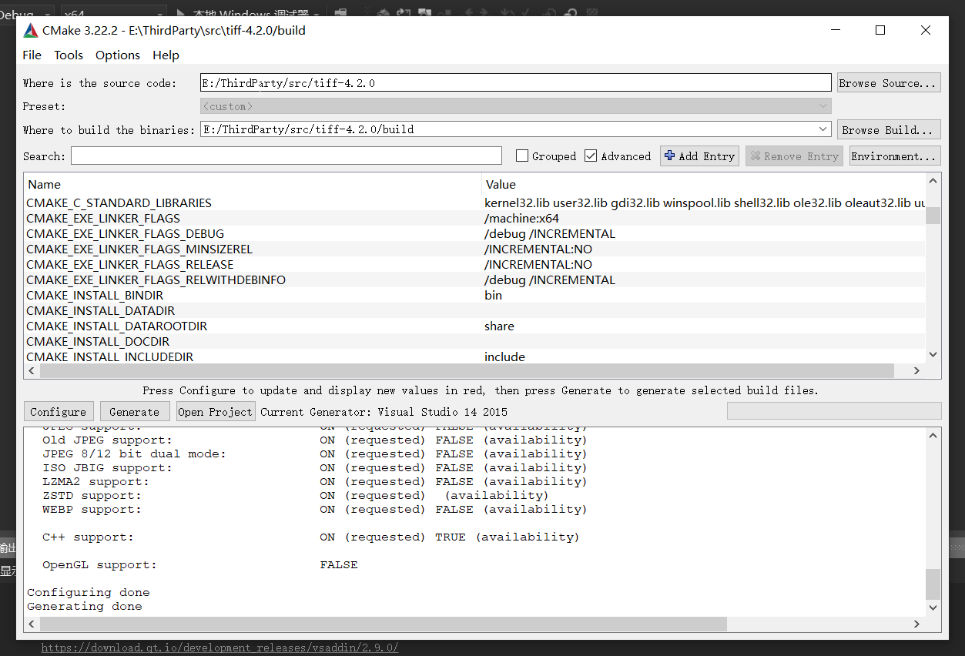This screenshot has width=965, height=656.
Task: Select CMAKE_C_STANDARD_LIBRARIES row
Action: coord(474,202)
